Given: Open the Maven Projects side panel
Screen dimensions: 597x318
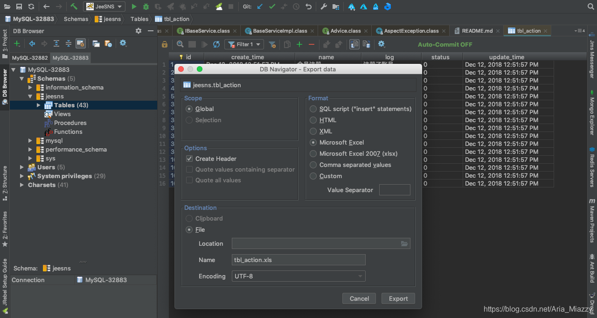Looking at the screenshot, I should coord(592,220).
